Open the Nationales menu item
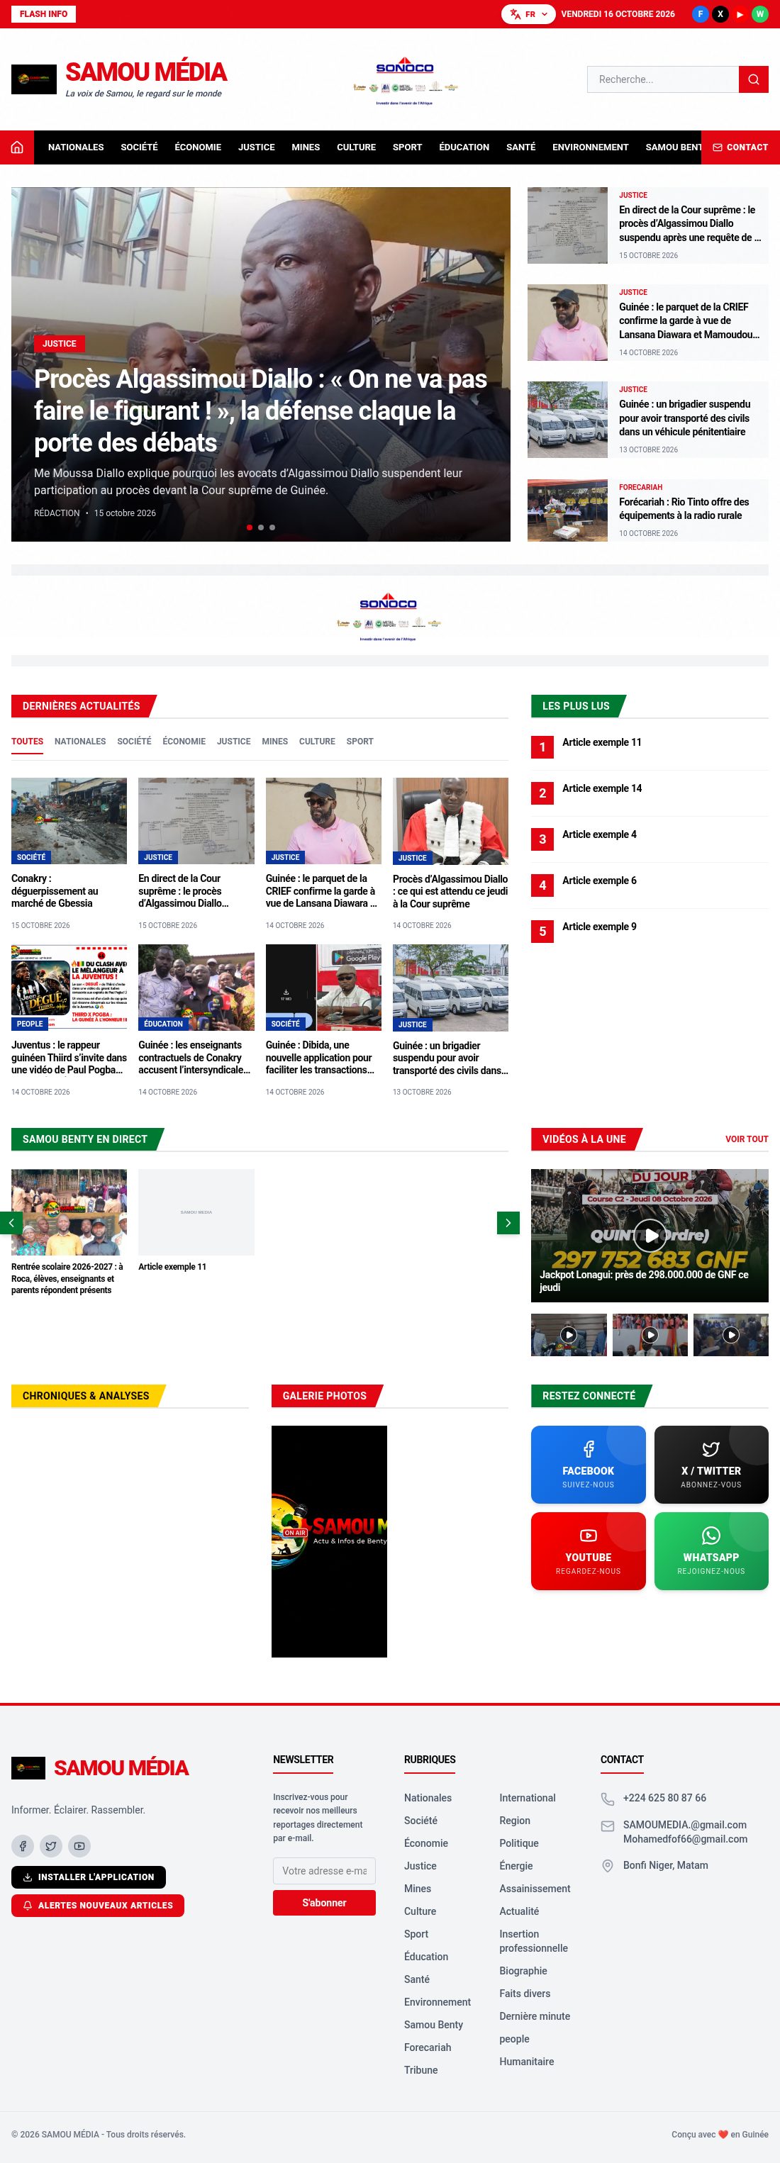 coord(76,147)
